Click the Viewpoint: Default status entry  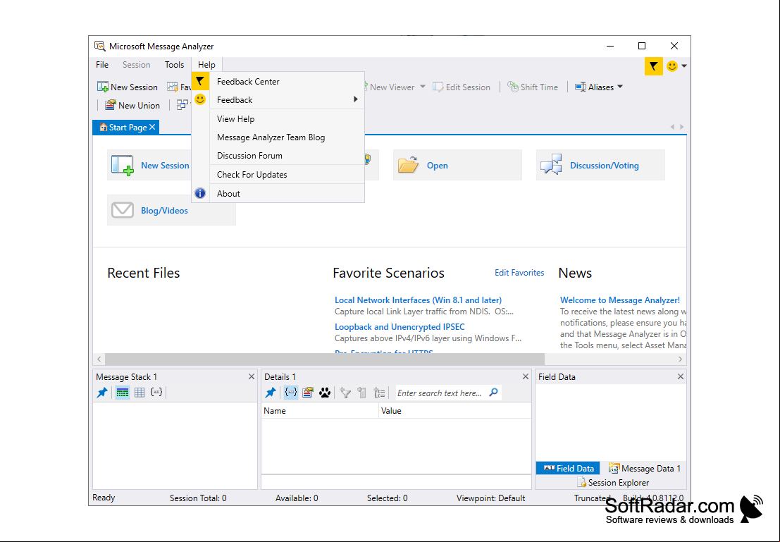click(490, 498)
